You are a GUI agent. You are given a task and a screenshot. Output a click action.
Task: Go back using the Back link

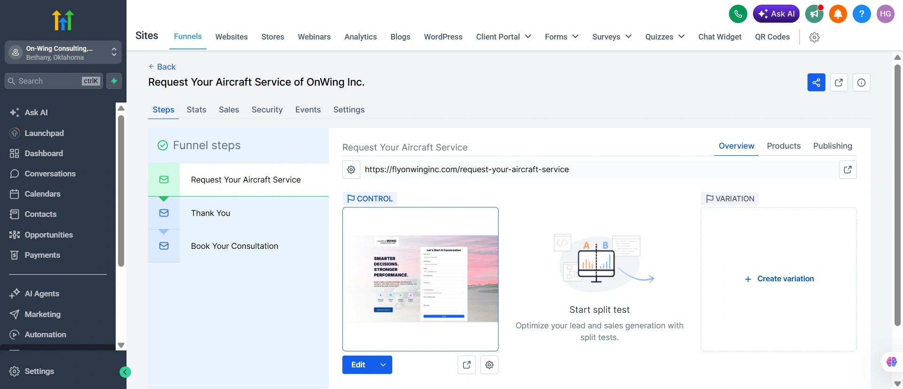click(162, 67)
